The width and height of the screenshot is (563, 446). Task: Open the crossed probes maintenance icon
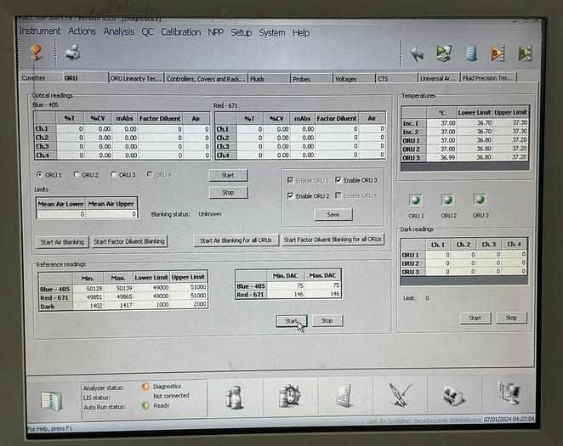pyautogui.click(x=400, y=394)
